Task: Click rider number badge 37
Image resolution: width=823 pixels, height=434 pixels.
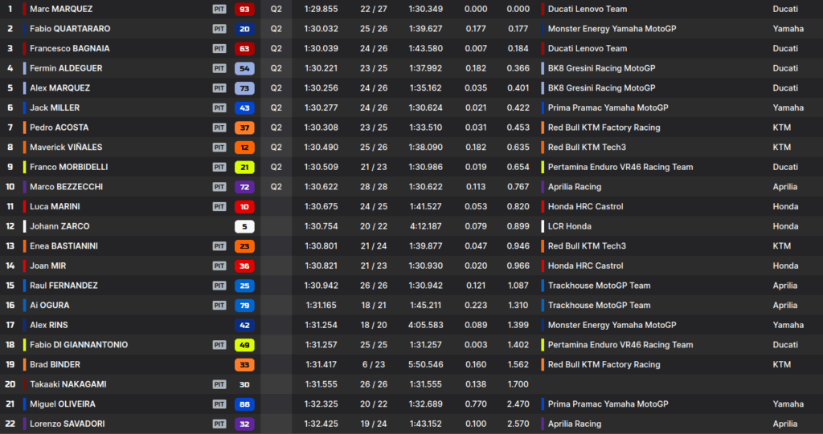Action: click(x=244, y=128)
